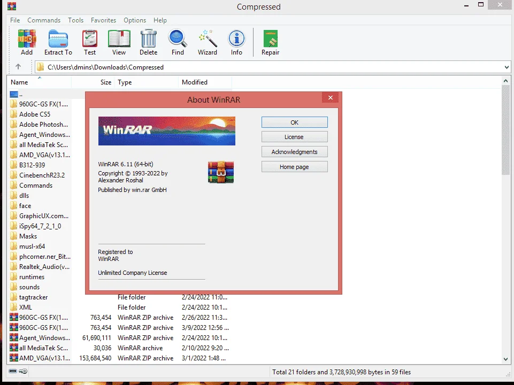The height and width of the screenshot is (385, 514).
Task: Select the Commands folder row
Action: [40, 185]
